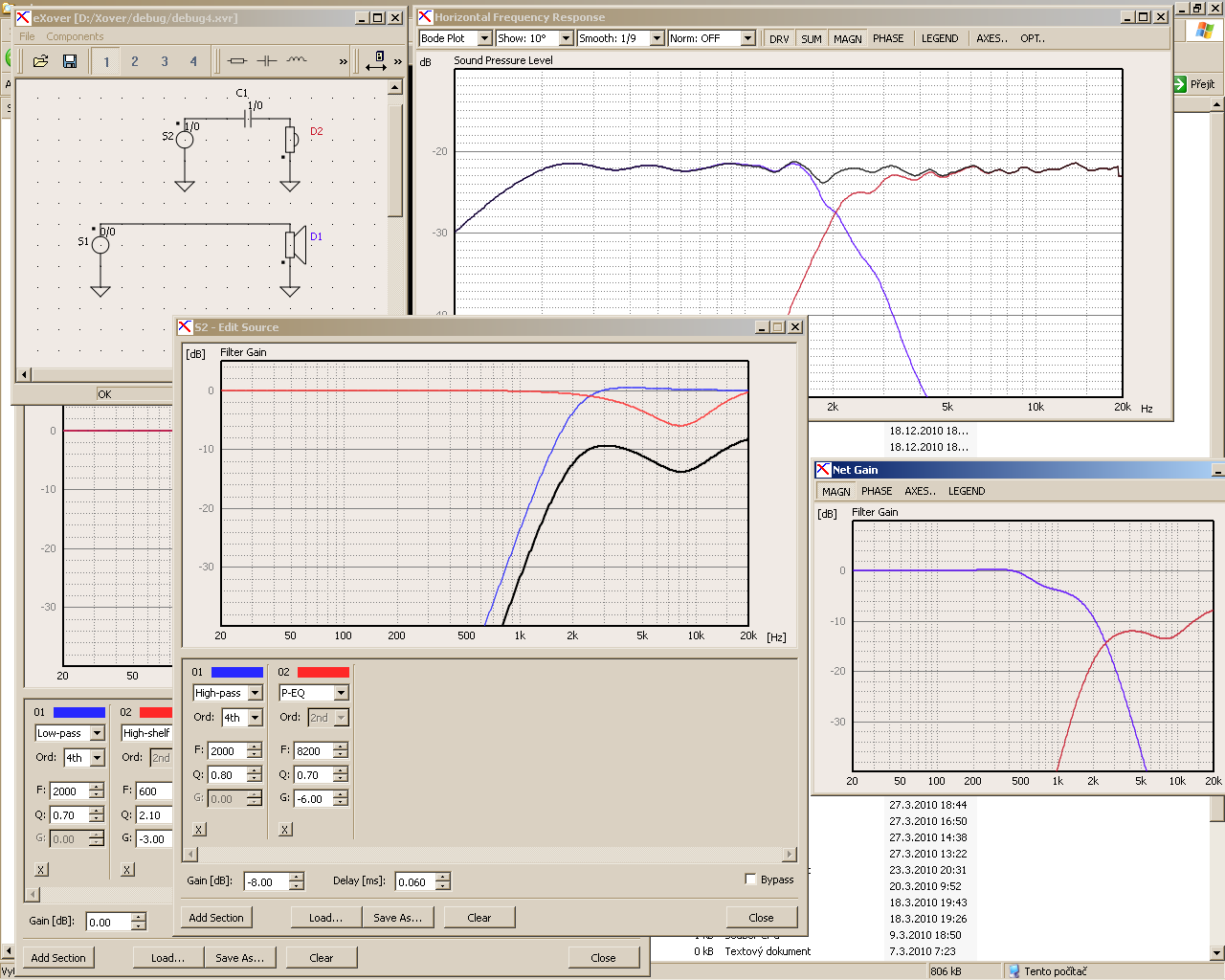Toggle LEGEND in Horizontal Frequency Response toolbar
Screen dimensions: 1225x980
tap(940, 39)
